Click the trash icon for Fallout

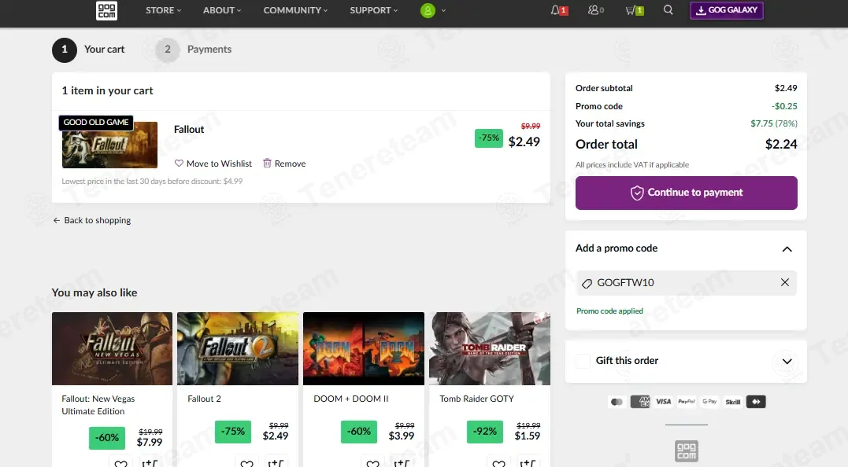click(267, 163)
